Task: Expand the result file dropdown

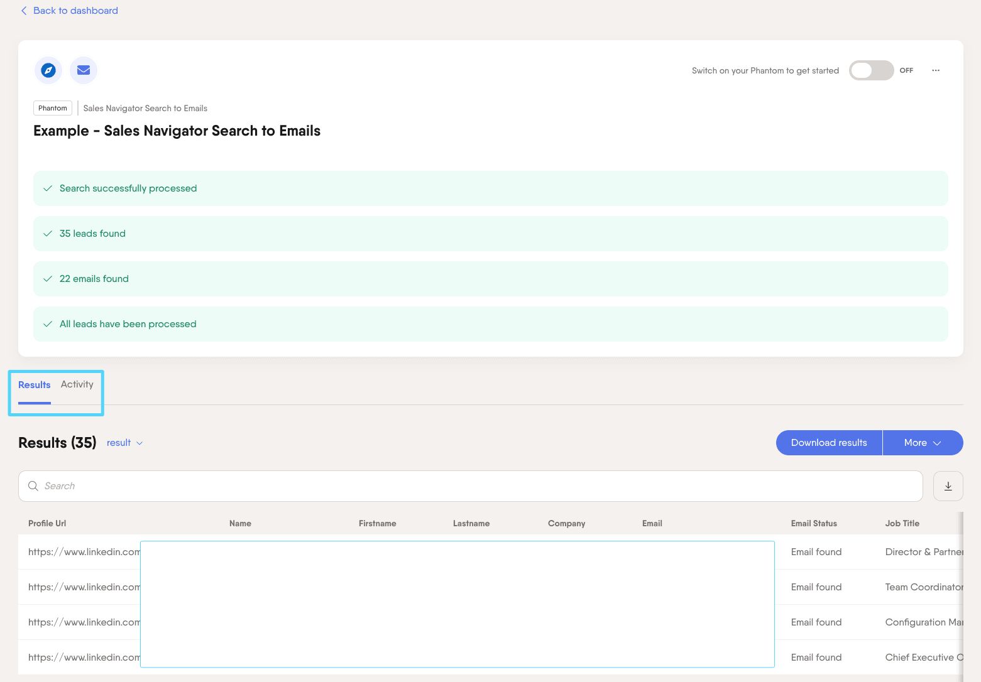Action: click(125, 443)
